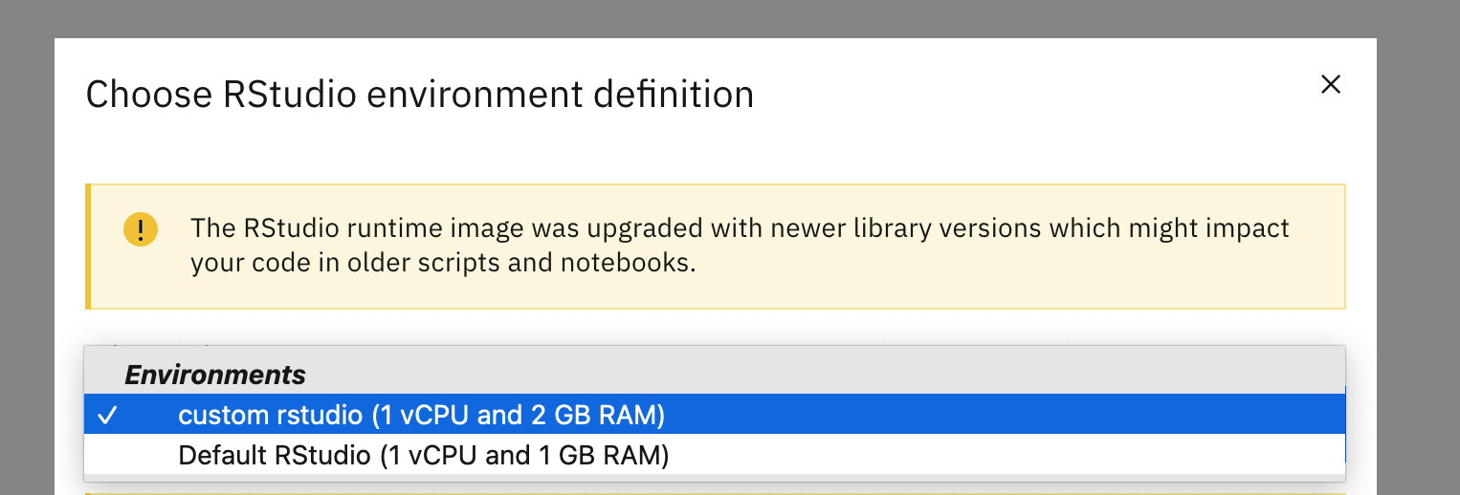The height and width of the screenshot is (495, 1460).
Task: Click the yellow bar below the dropdown list
Action: [x=715, y=493]
